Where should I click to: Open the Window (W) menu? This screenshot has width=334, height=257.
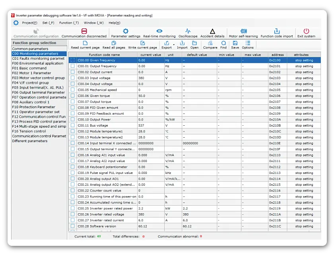click(x=93, y=23)
